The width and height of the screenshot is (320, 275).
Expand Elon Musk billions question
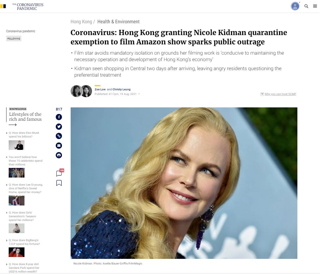(x=7, y=133)
